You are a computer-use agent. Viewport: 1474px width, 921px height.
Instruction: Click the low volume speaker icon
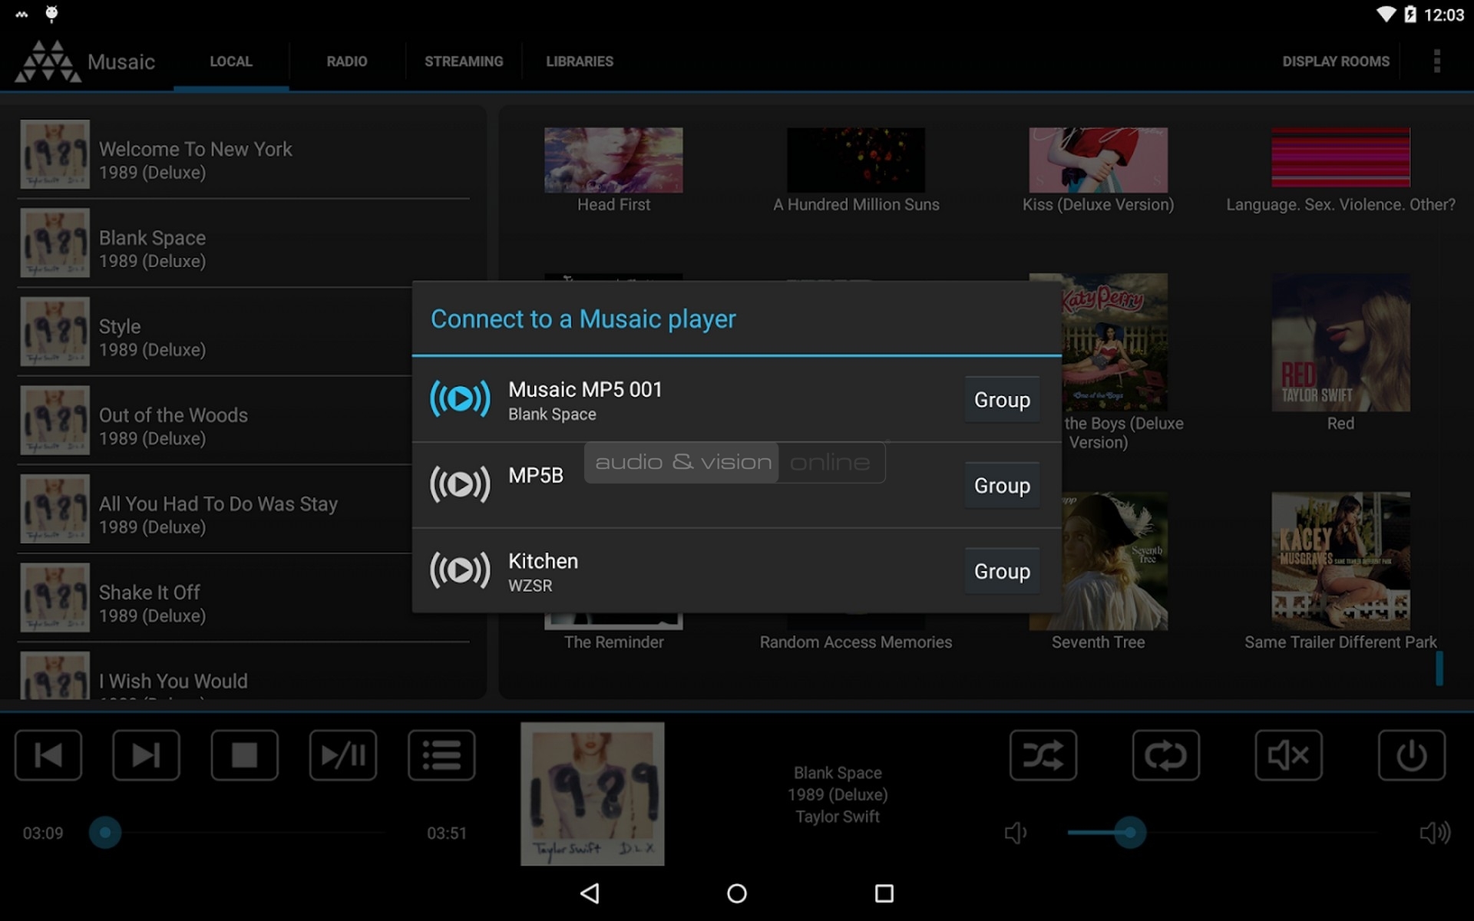(1015, 833)
